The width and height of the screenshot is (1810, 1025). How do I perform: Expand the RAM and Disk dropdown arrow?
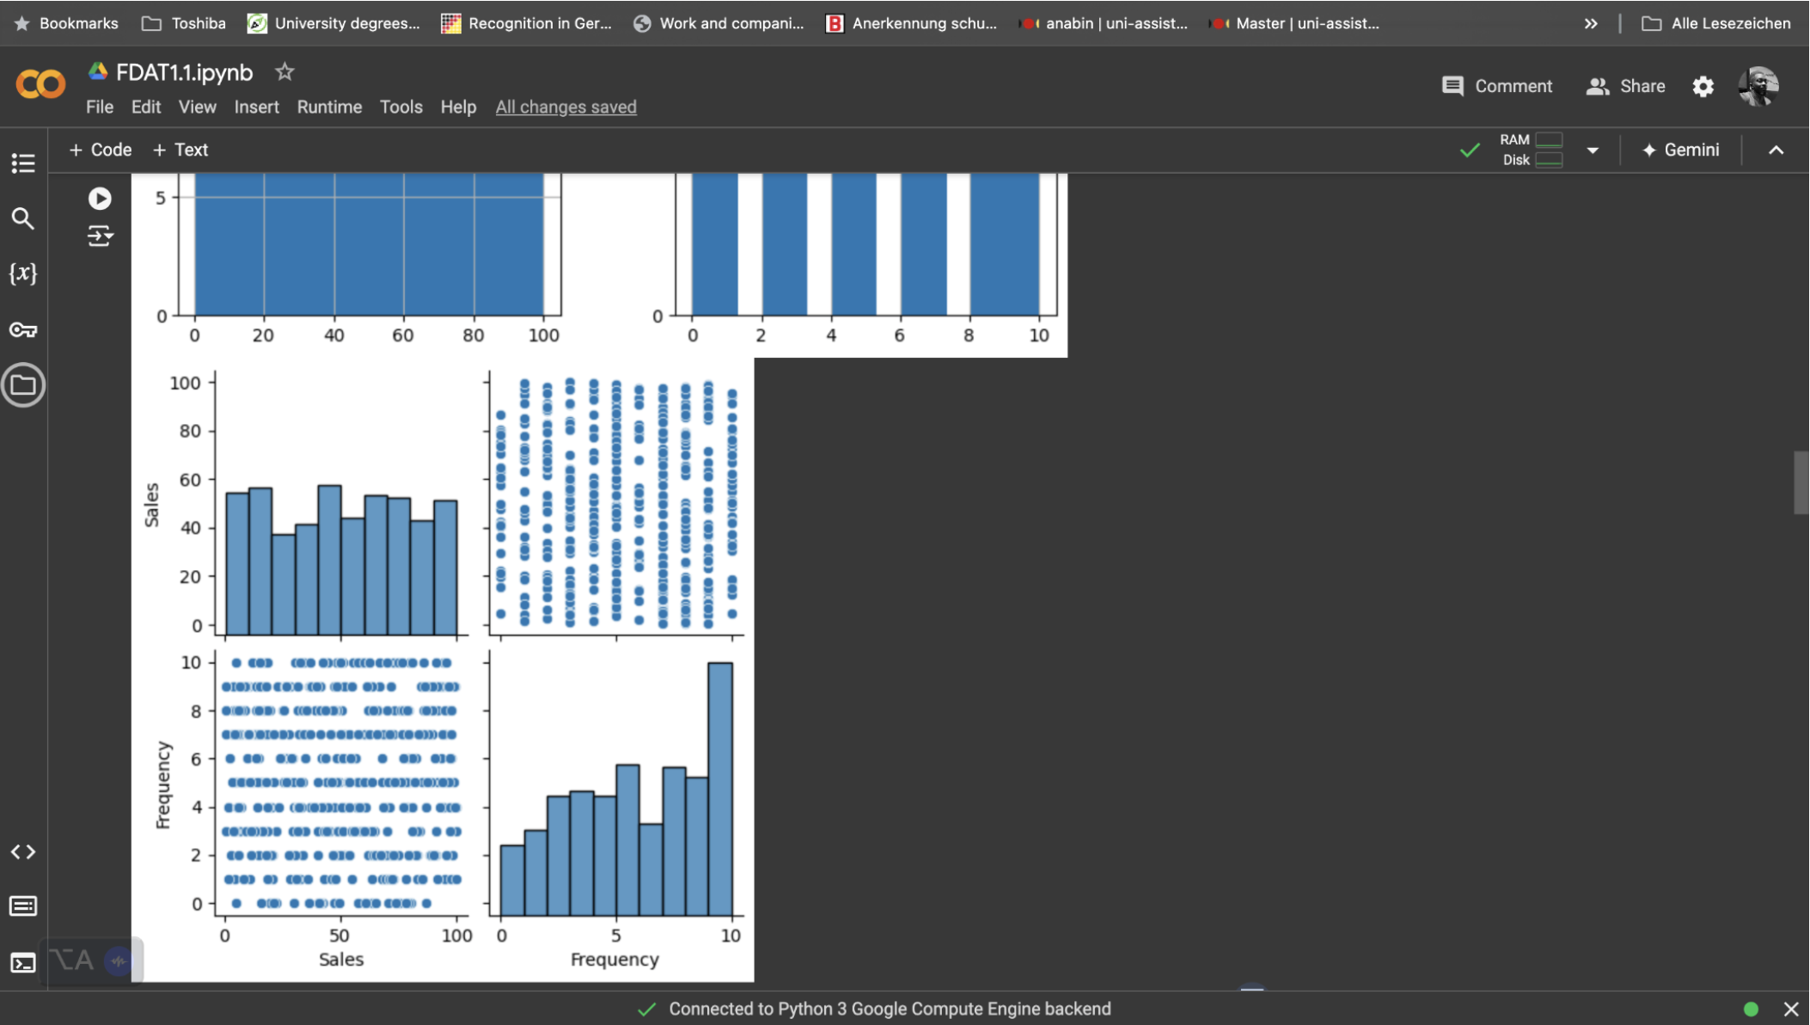1593,150
